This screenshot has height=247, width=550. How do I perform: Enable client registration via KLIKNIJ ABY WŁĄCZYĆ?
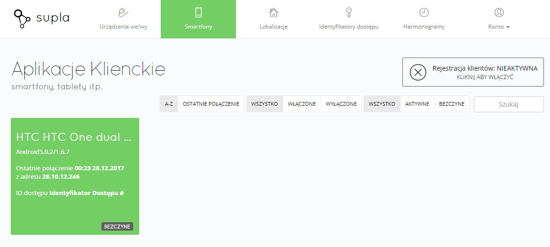[485, 77]
